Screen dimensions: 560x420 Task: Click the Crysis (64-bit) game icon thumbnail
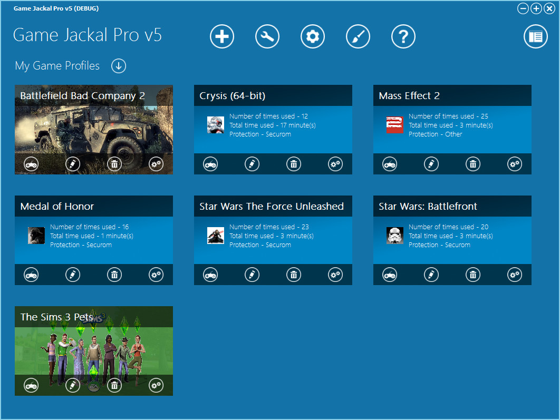pos(216,125)
